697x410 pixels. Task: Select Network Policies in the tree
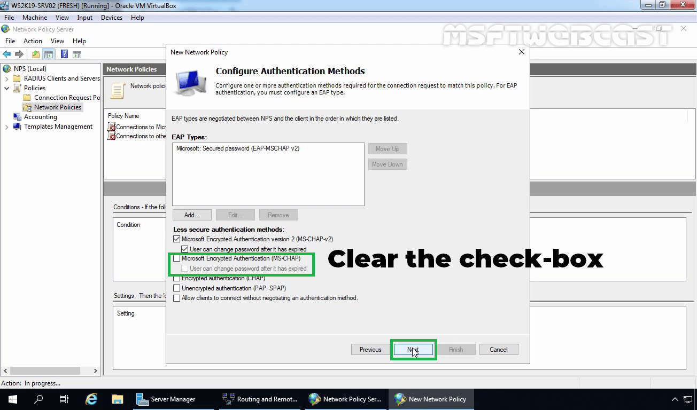pyautogui.click(x=58, y=107)
